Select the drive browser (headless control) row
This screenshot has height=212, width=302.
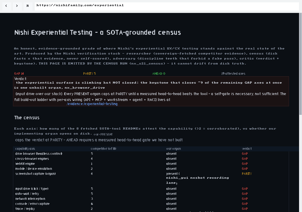151,154
